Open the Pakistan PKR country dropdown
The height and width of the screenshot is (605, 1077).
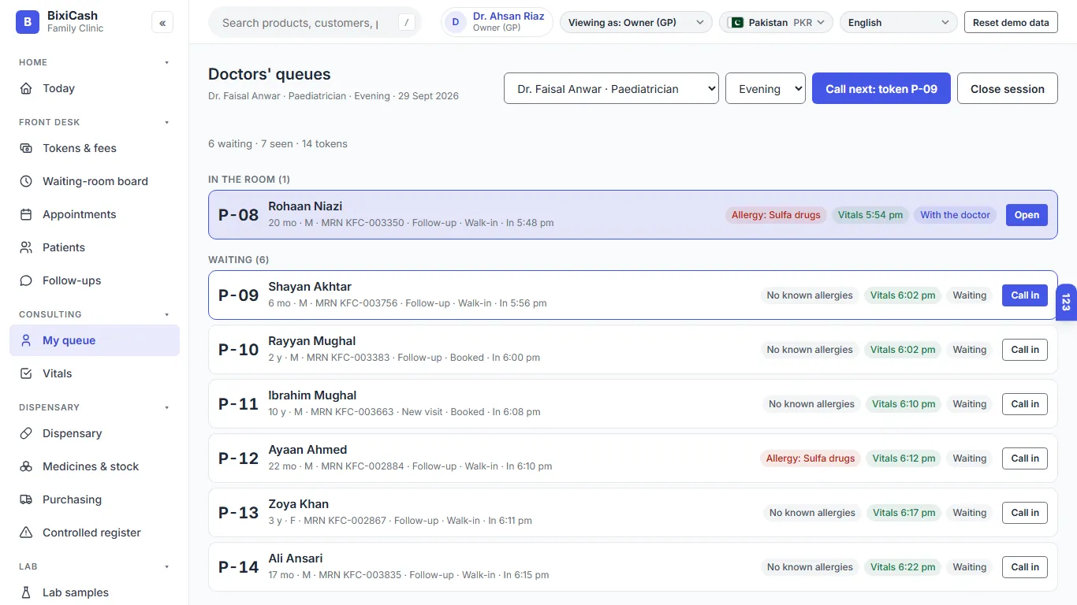click(x=776, y=23)
